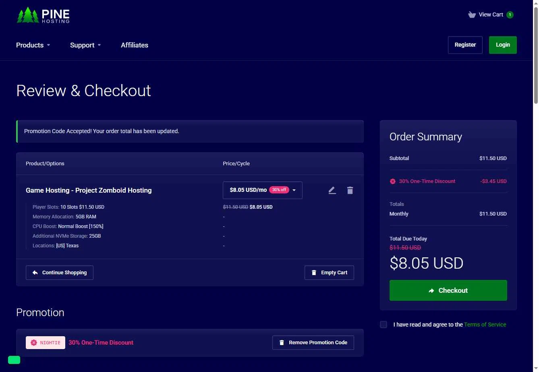This screenshot has width=539, height=372.
Task: Click the NIGHTIE promo code tag
Action: pyautogui.click(x=46, y=343)
